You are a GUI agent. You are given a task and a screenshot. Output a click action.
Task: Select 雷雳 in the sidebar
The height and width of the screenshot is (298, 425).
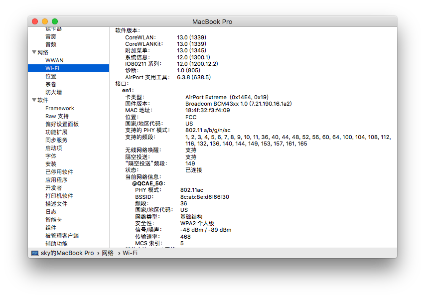pos(51,36)
